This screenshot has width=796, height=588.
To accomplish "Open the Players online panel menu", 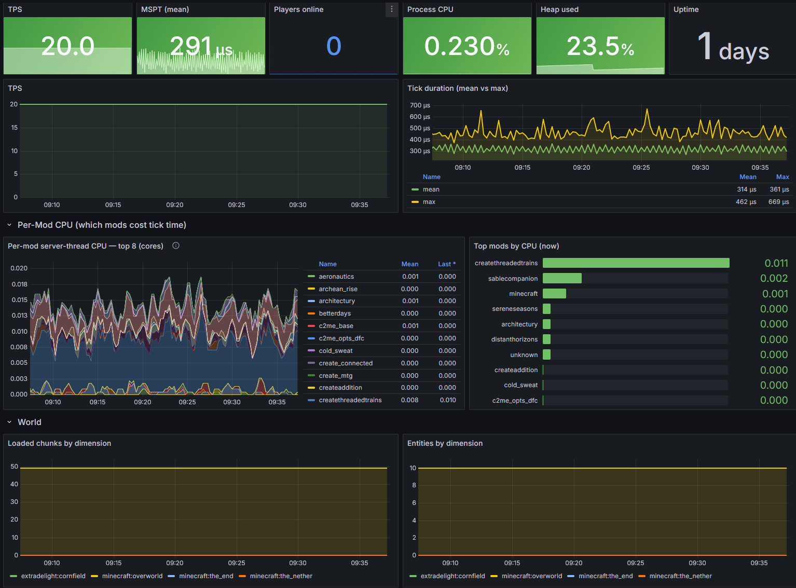I will 392,9.
